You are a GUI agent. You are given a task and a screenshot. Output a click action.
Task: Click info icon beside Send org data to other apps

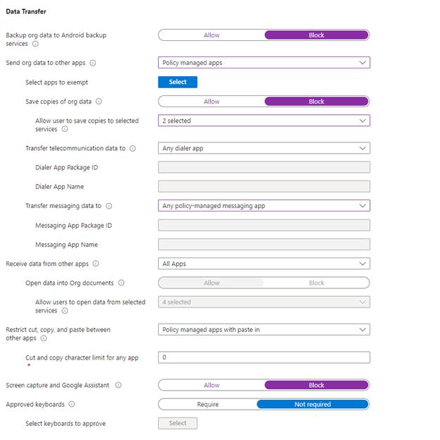tap(93, 63)
